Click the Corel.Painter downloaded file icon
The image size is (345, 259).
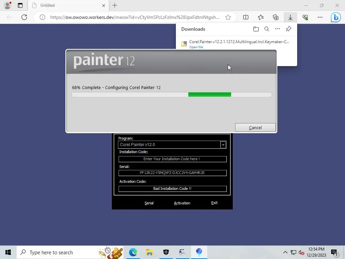coord(184,44)
